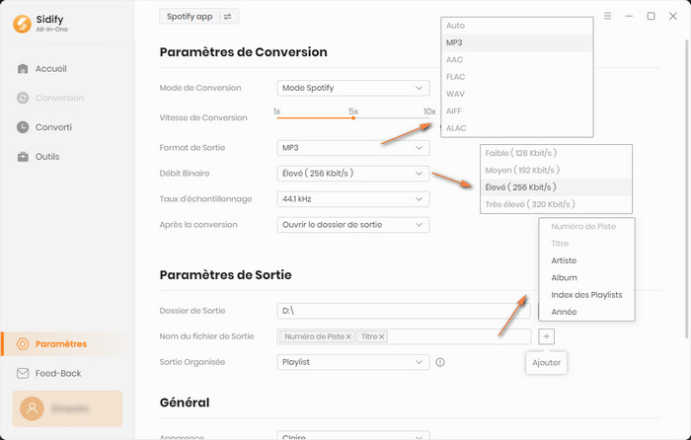The image size is (691, 440).
Task: Select FLAC in the format list
Action: coord(455,77)
